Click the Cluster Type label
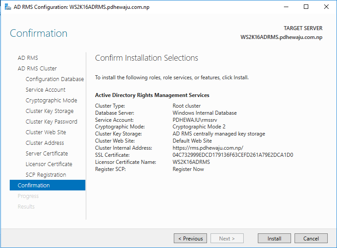 click(110, 106)
